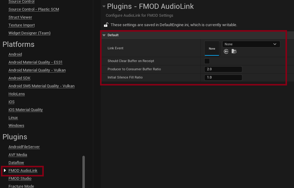
Task: Open the FMOD Studio settings page
Action: 19,178
